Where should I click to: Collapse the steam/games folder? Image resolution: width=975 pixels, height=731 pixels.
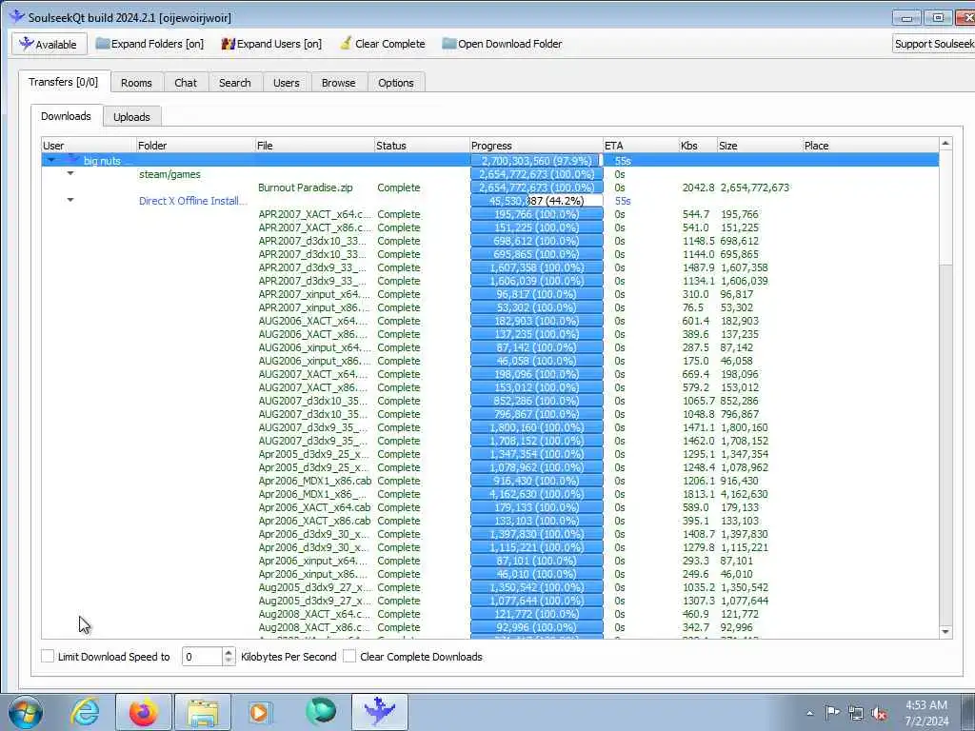pyautogui.click(x=70, y=173)
